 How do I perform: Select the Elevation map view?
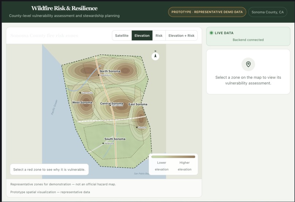tap(142, 36)
